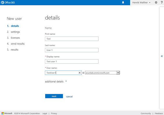Image resolution: width=164 pixels, height=115 pixels.
Task: Select step 3 licenses
Action: click(13, 38)
